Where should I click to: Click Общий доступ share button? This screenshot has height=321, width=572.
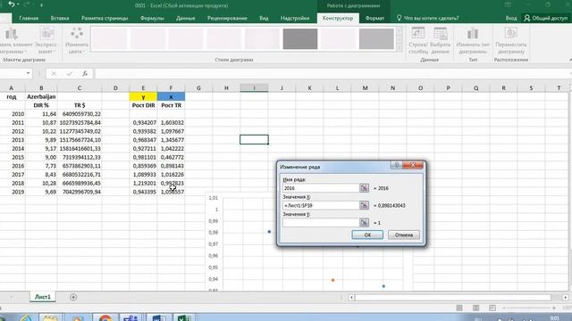tap(546, 18)
